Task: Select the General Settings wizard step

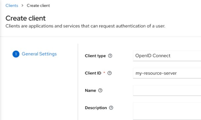Action: pos(34,54)
